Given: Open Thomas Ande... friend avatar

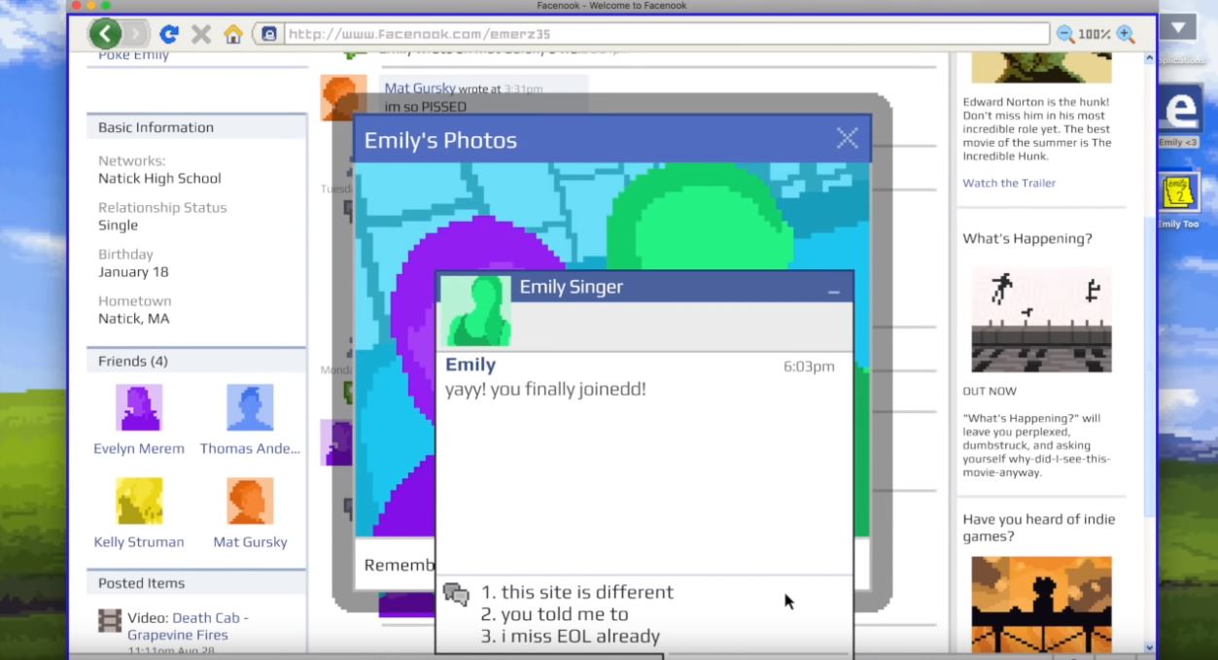Looking at the screenshot, I should point(250,407).
